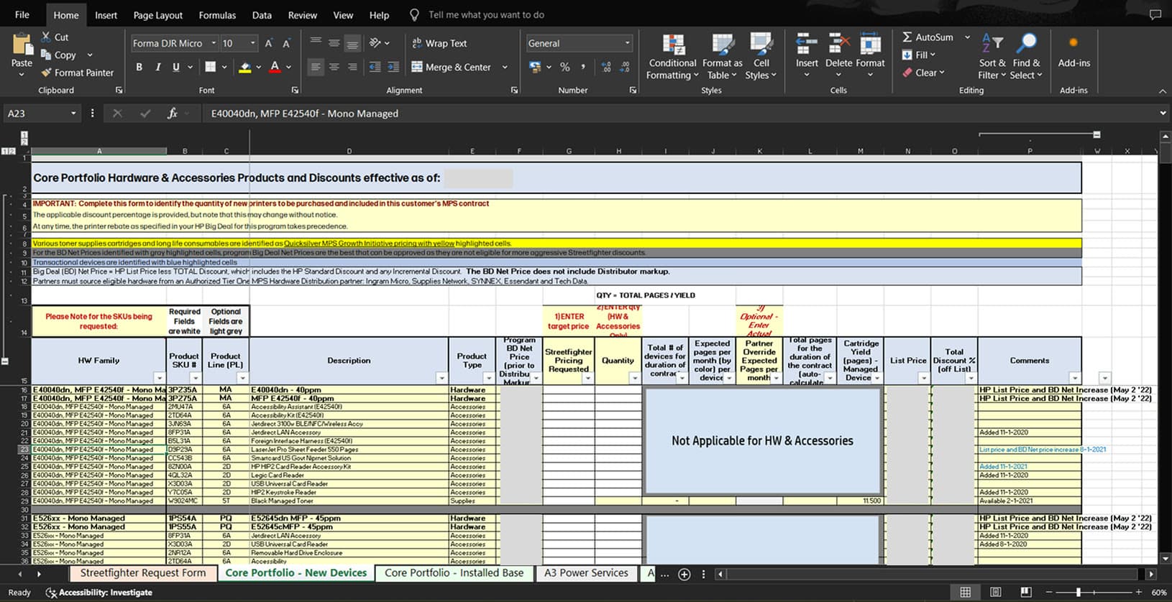Open Cell Styles gallery
1172x602 pixels.
761,57
